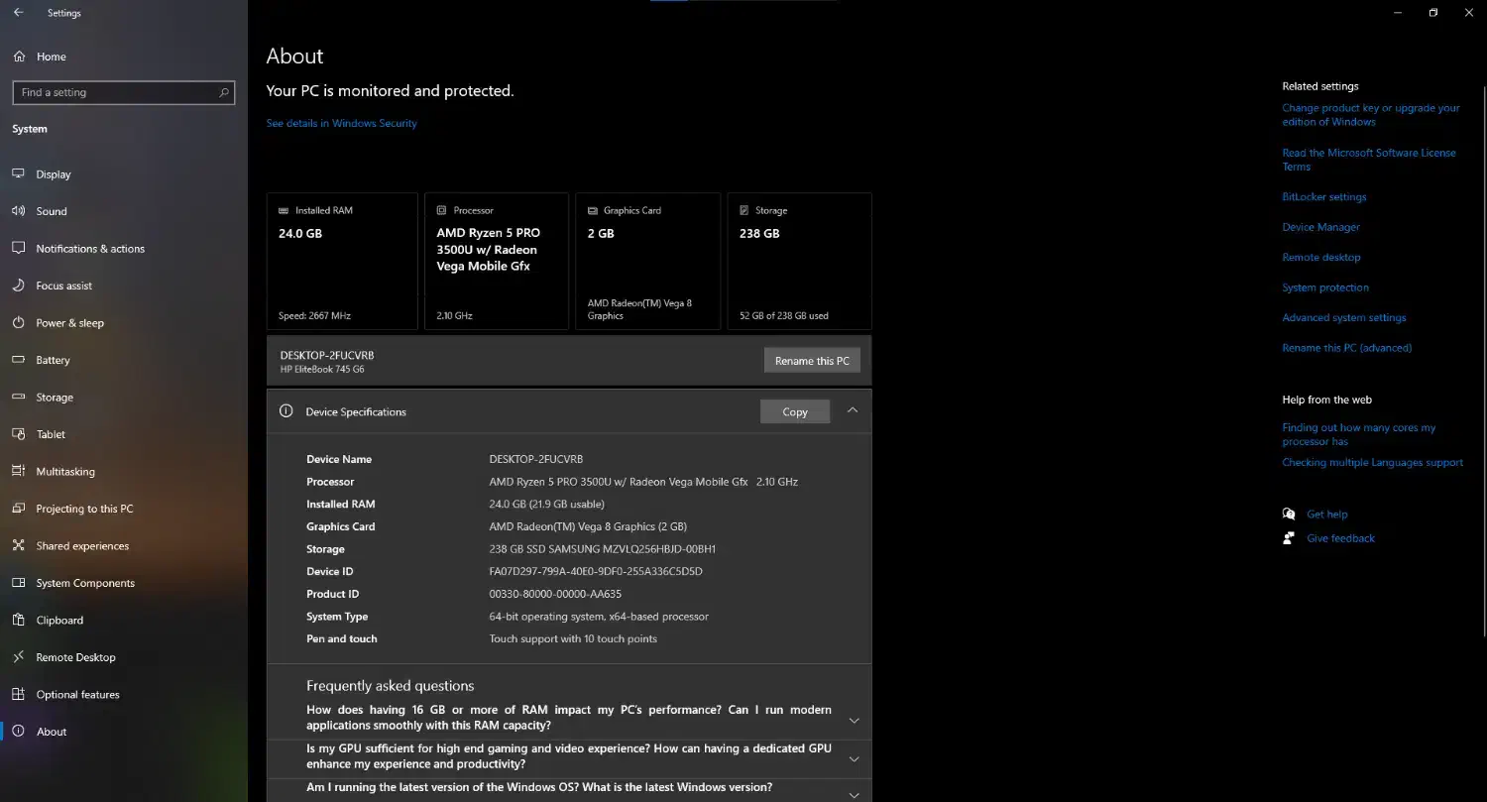Click the Display monitor icon in sidebar
Viewport: 1487px width, 802px height.
click(18, 173)
